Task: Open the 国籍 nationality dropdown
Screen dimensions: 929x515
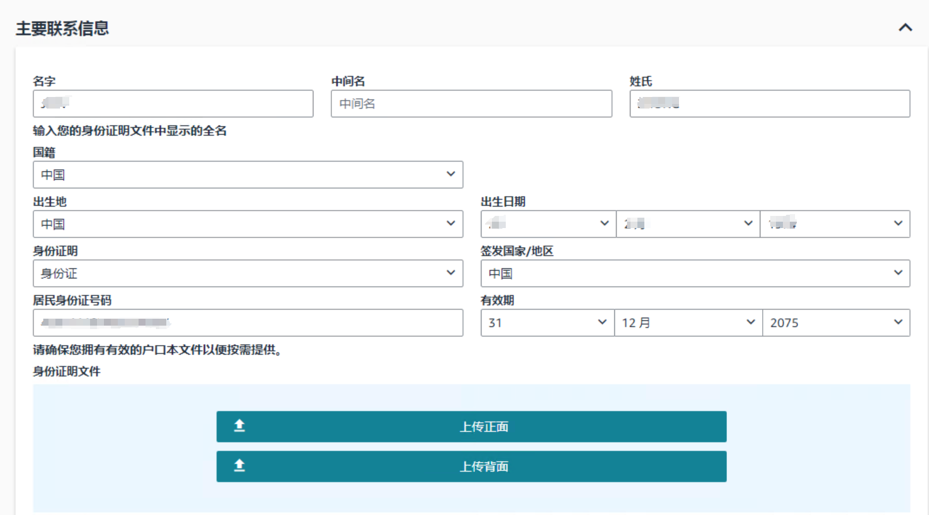Action: pos(248,175)
